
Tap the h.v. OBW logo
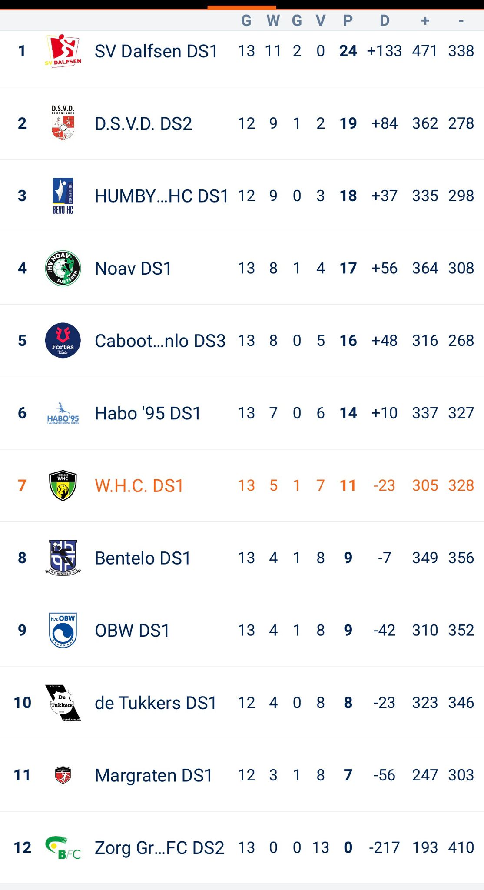[63, 630]
